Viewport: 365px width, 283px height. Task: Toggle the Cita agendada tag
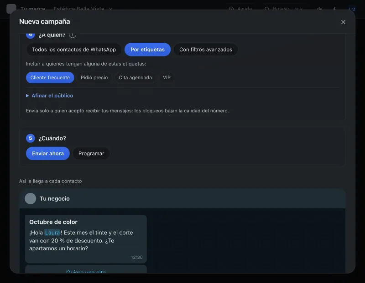click(135, 77)
